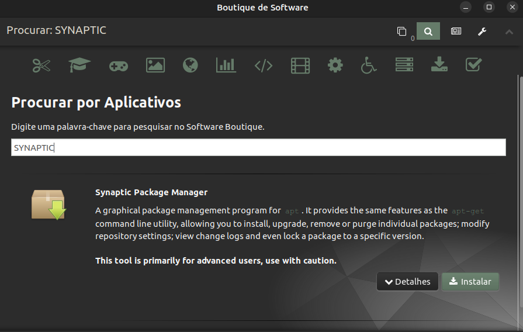
Task: Open the Programming category (code brackets icon)
Action: coord(264,65)
